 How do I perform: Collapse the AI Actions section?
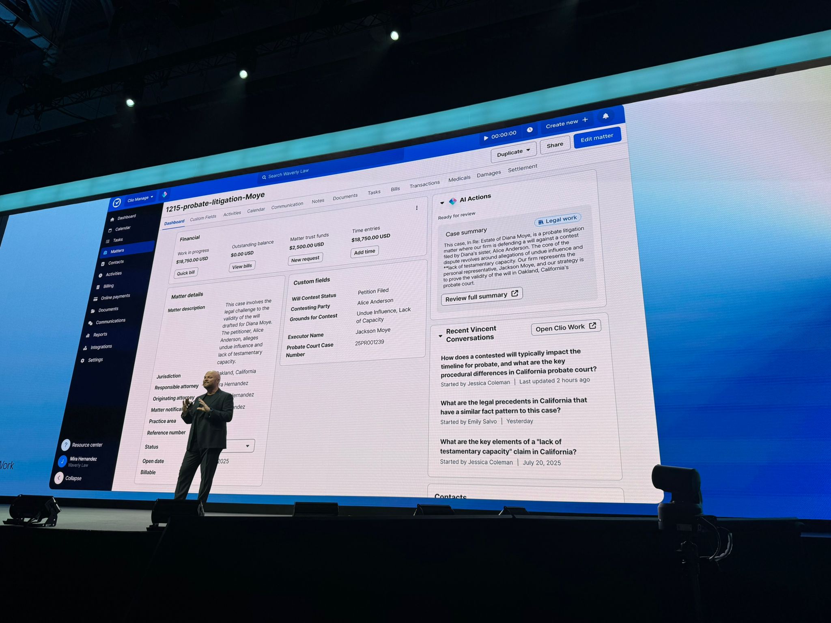click(x=442, y=203)
